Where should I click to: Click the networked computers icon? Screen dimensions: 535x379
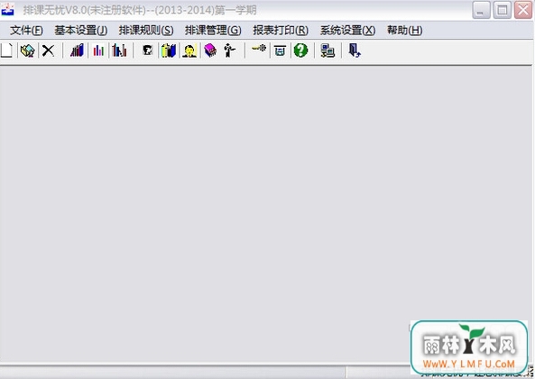tap(327, 51)
